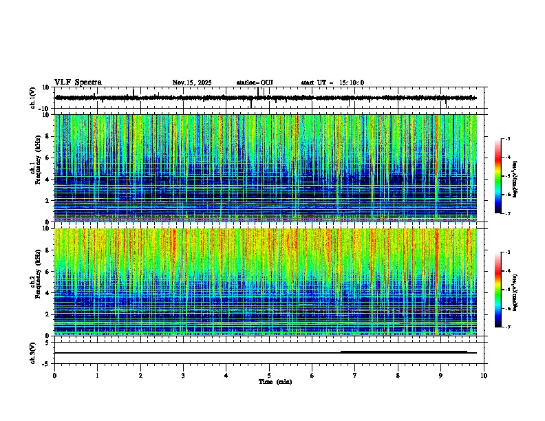Select the "start UT = 15:10:0" text
This screenshot has height=421, width=545.
click(x=332, y=83)
